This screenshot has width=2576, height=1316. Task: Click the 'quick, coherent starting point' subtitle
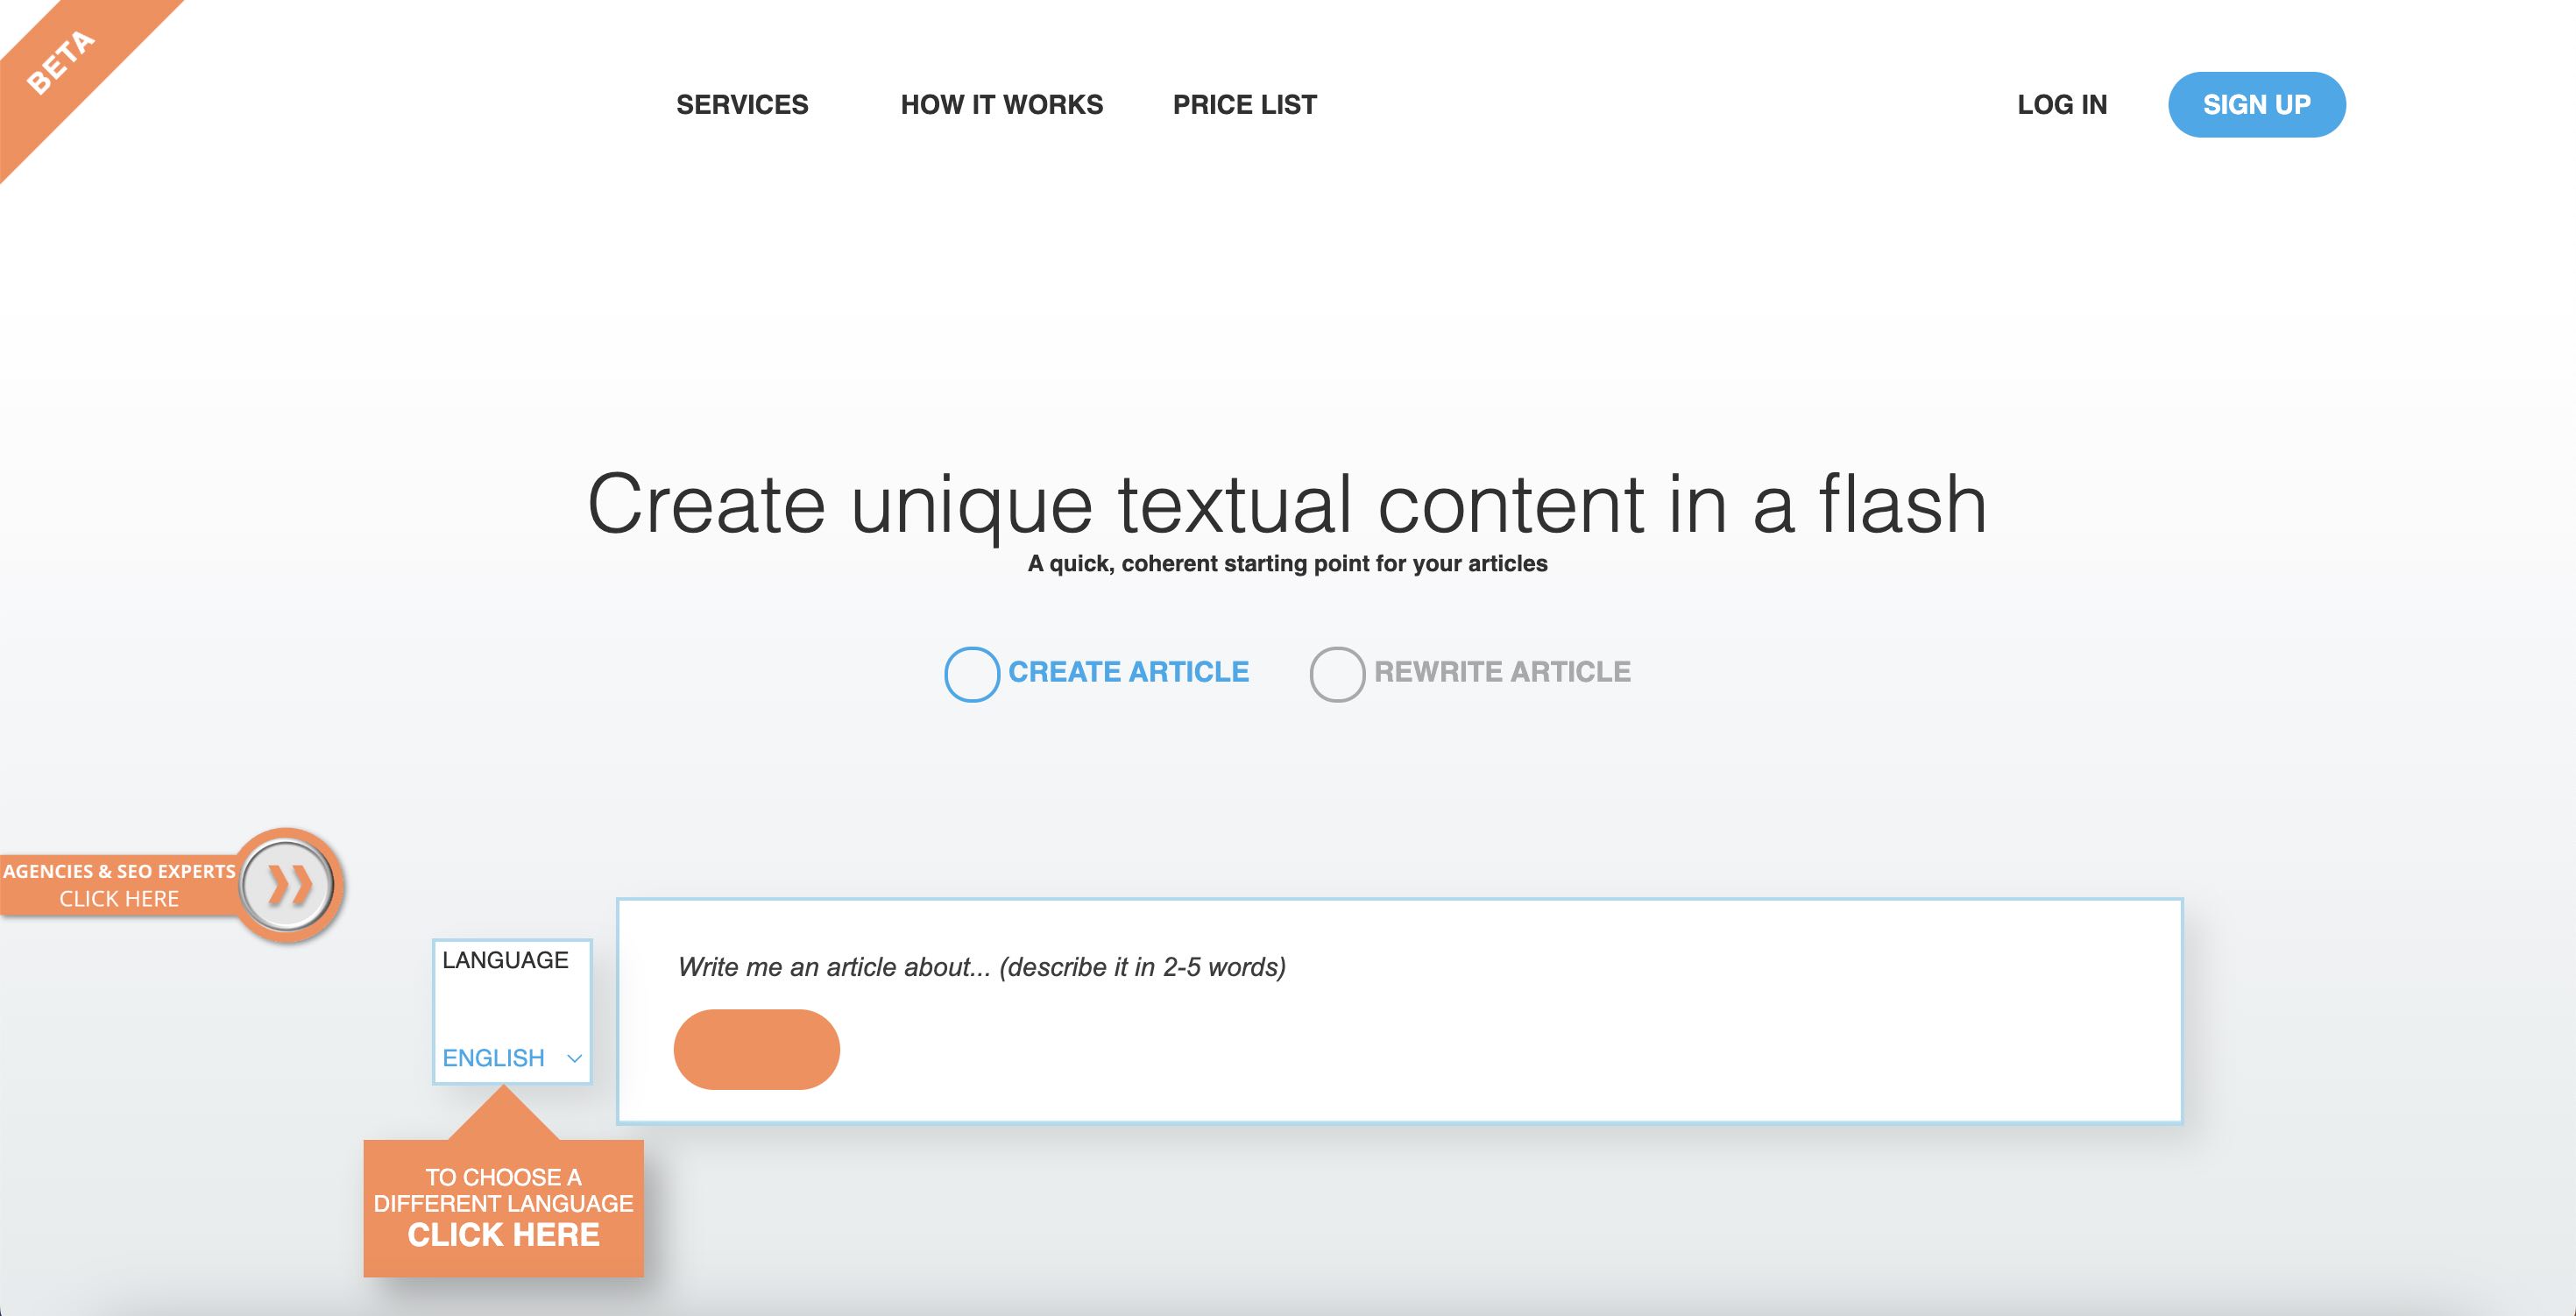(x=1287, y=564)
